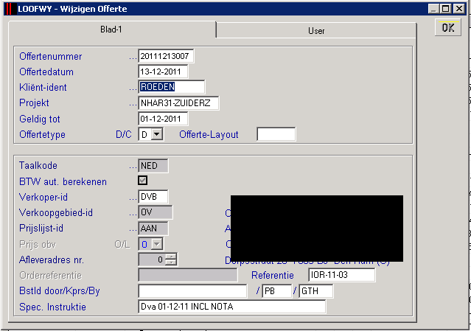This screenshot has height=331, width=471.
Task: Click the Offerte-Layout label
Action: click(209, 135)
